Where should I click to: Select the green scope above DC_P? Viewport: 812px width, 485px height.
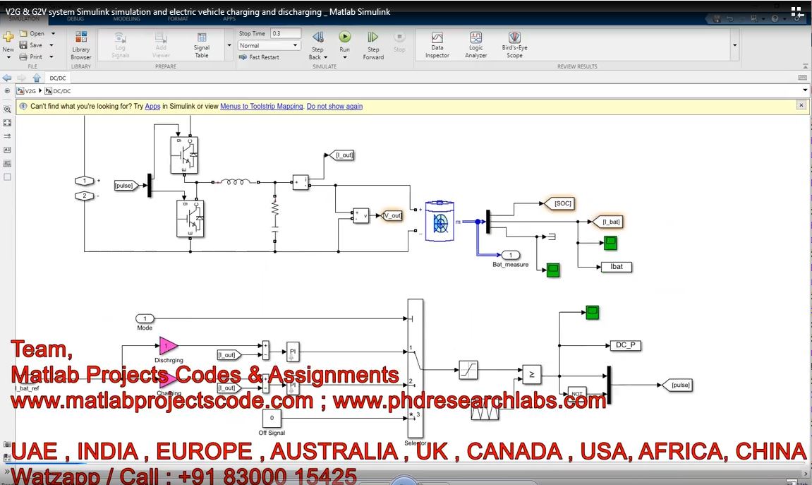click(593, 313)
